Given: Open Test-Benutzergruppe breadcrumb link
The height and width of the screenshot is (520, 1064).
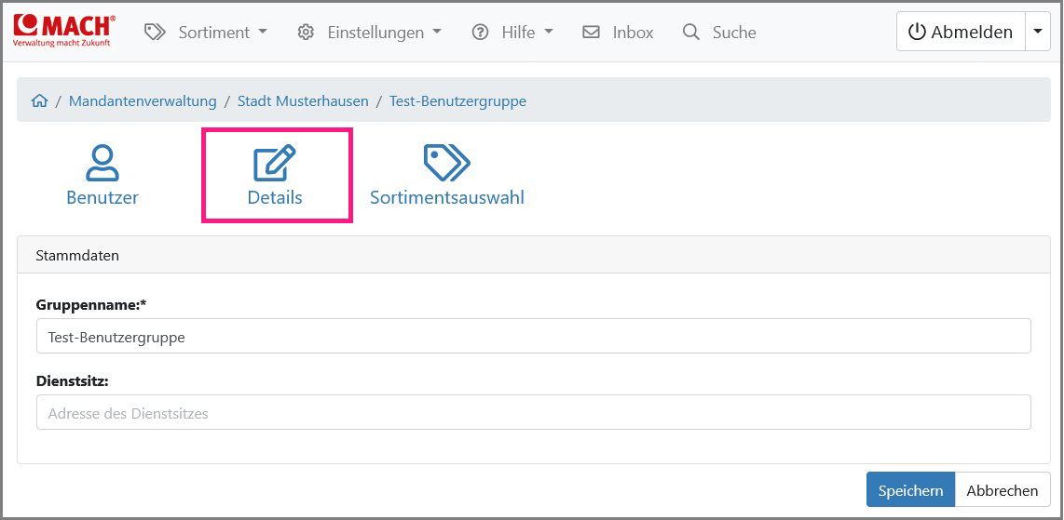Looking at the screenshot, I should click(457, 101).
